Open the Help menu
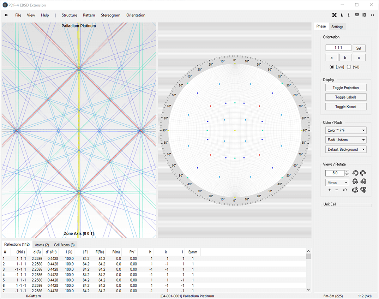Screen dimensions: 379x299 pyautogui.click(x=45, y=15)
